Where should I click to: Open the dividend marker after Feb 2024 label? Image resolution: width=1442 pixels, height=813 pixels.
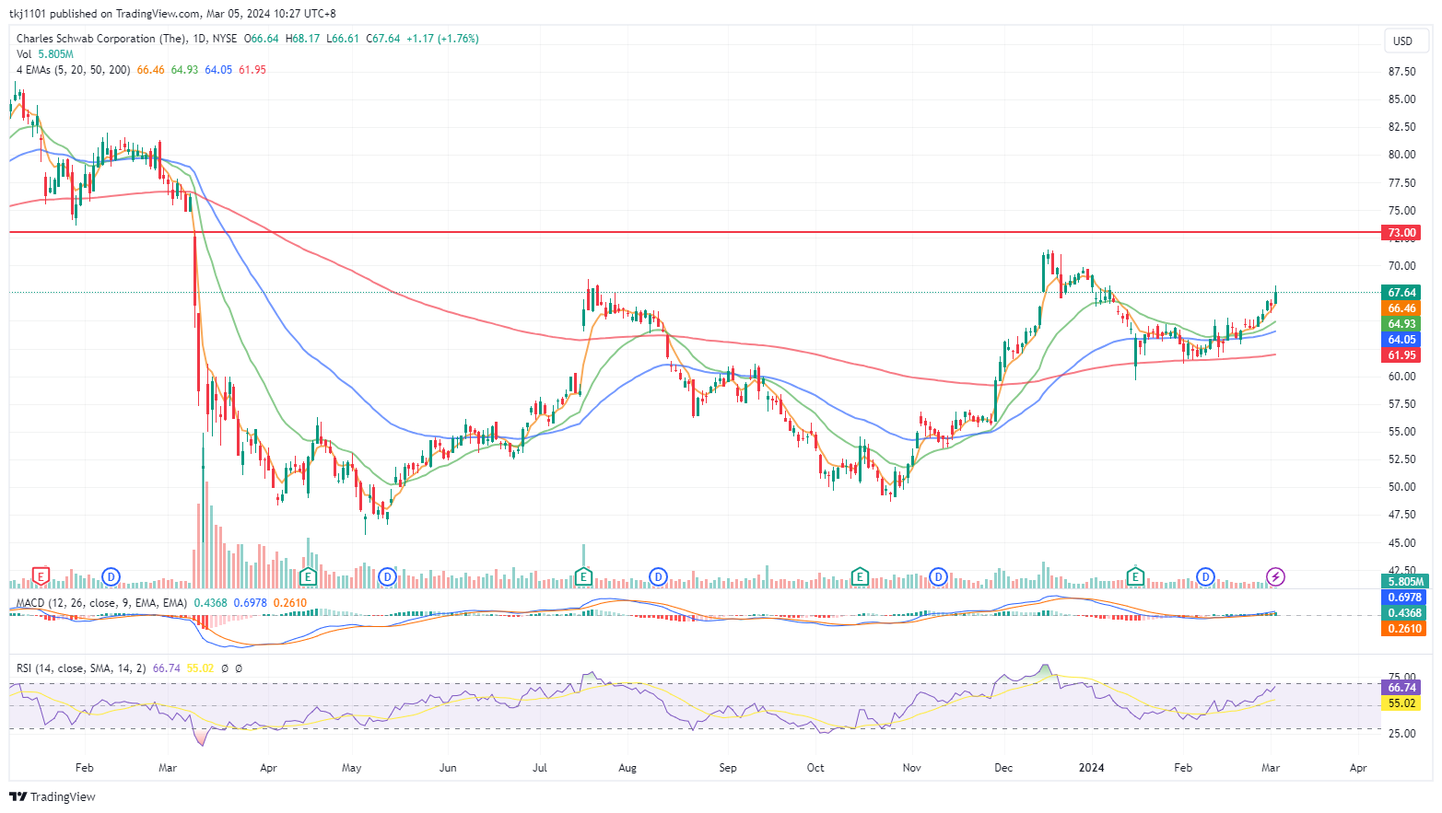pyautogui.click(x=1205, y=576)
